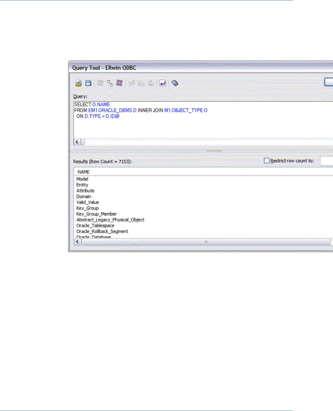Click the schema tree toolbar icon
This screenshot has height=411, width=333.
click(110, 83)
